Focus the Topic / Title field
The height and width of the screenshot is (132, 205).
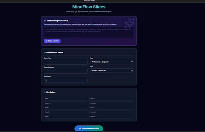66,62
